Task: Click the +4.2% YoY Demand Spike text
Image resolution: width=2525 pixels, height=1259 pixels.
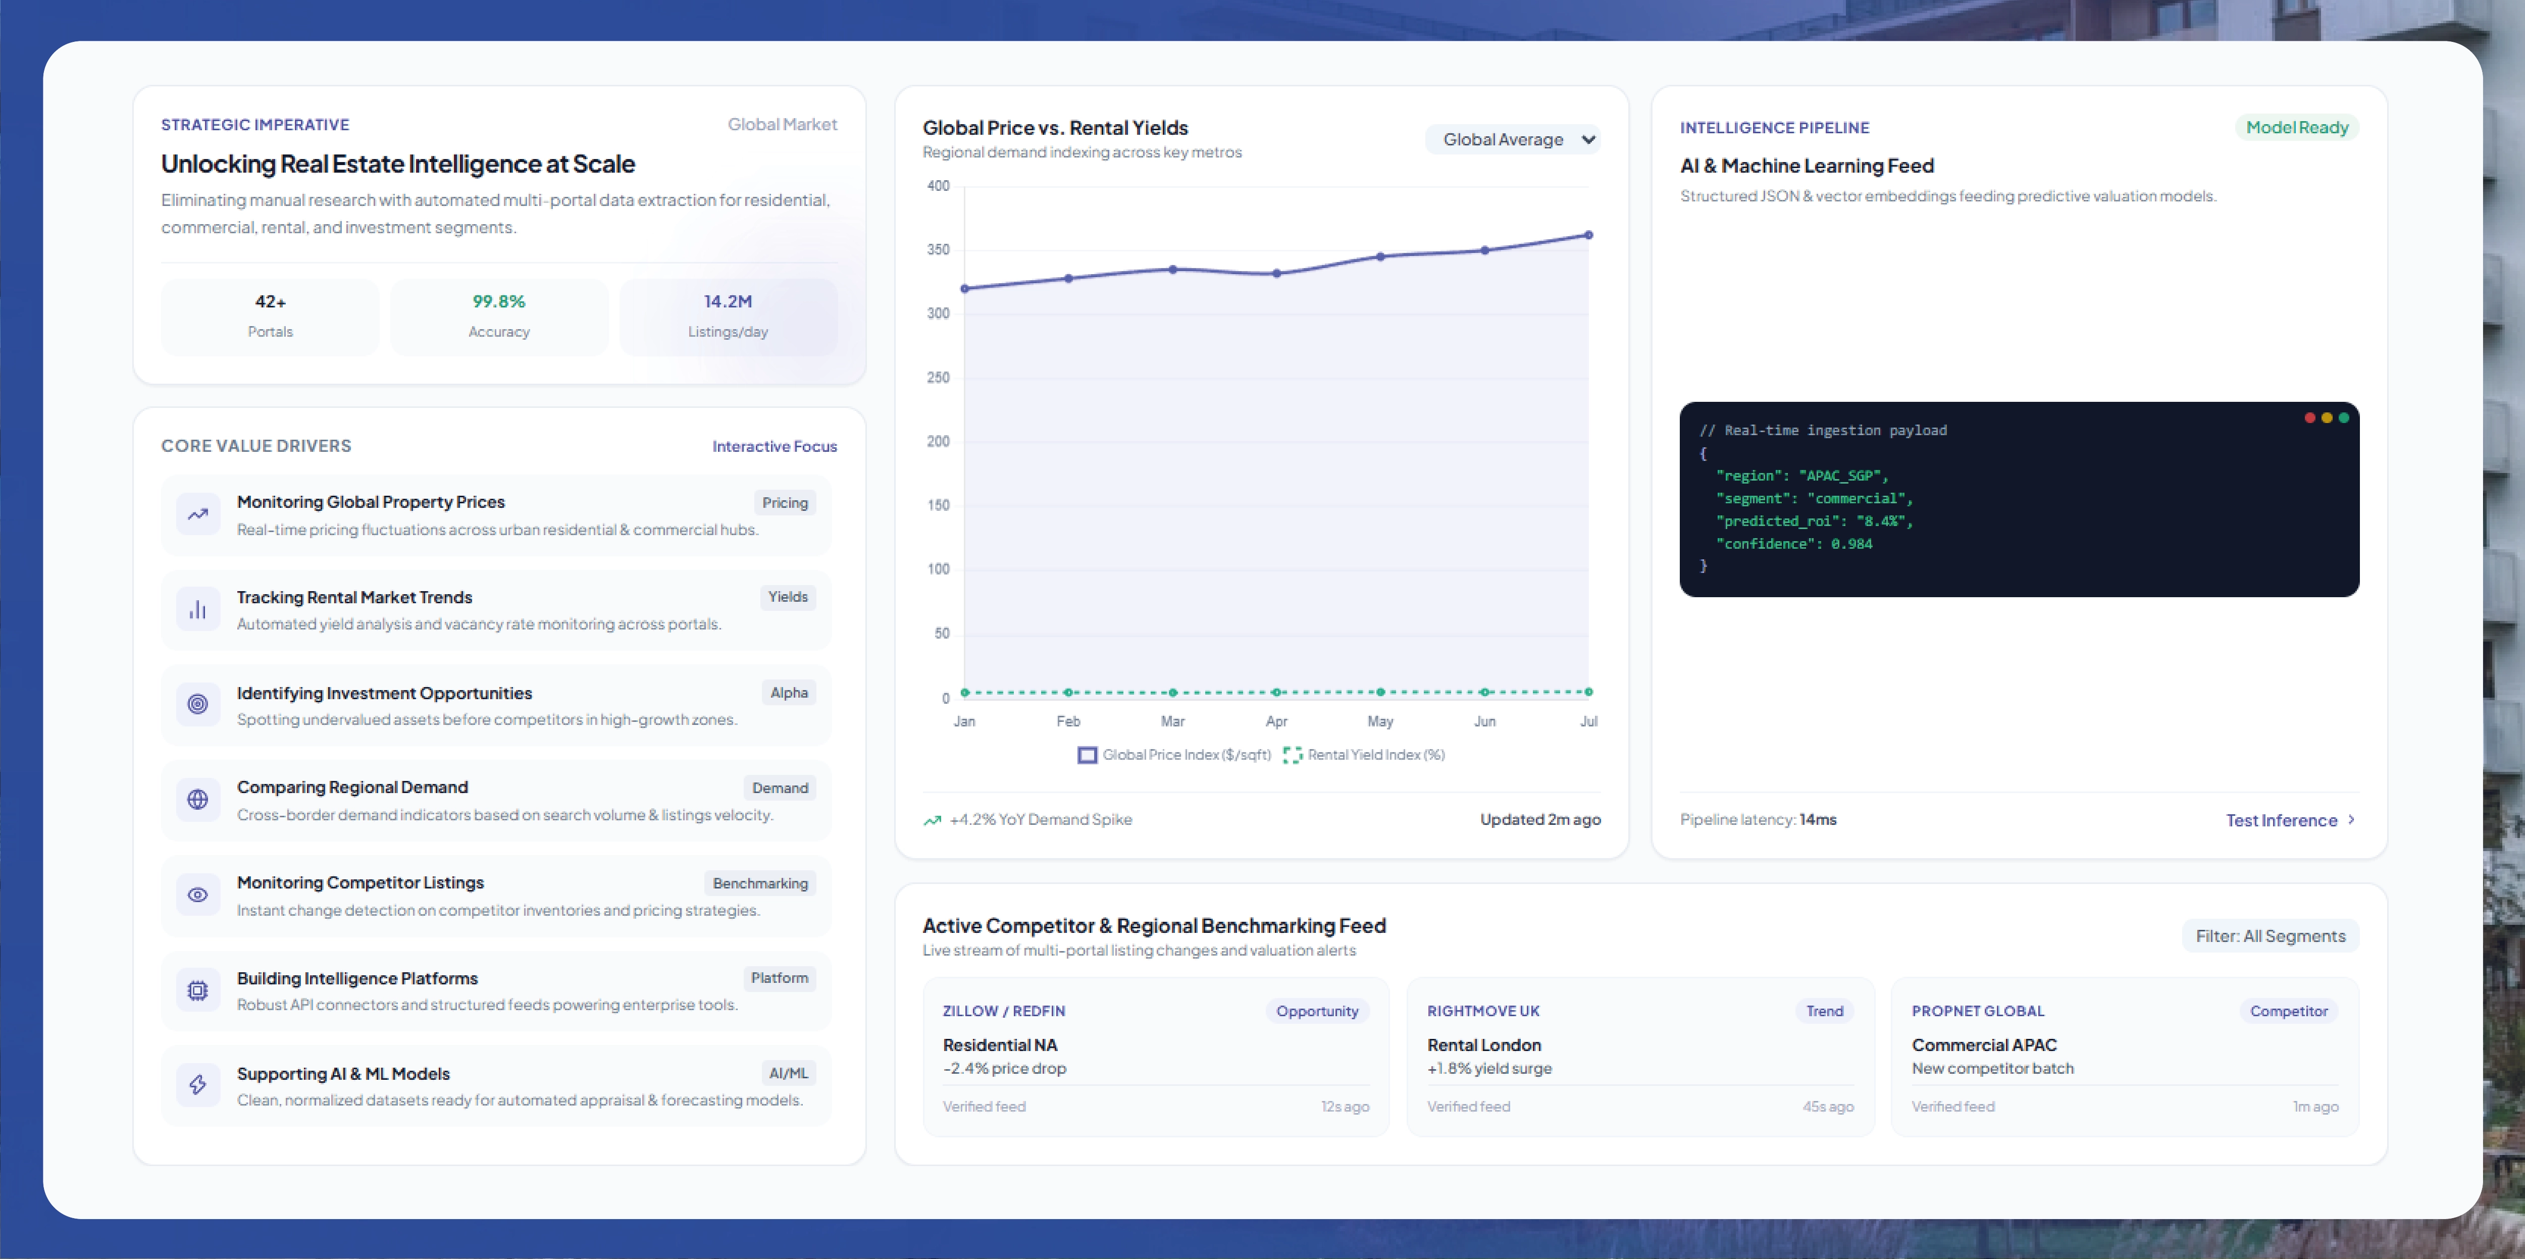Action: click(x=1041, y=820)
